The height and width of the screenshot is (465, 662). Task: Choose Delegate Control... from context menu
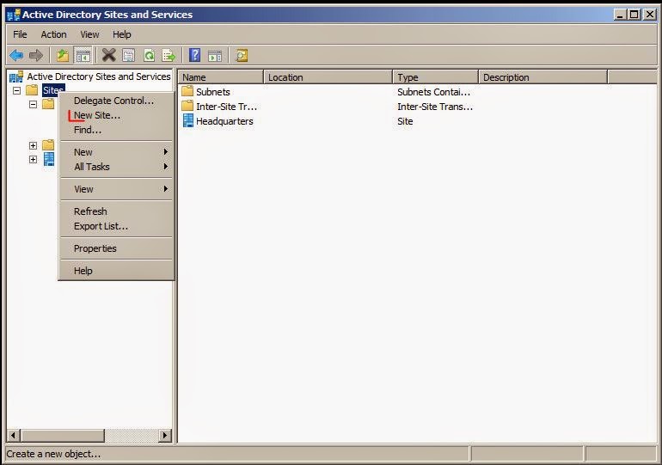click(x=116, y=101)
